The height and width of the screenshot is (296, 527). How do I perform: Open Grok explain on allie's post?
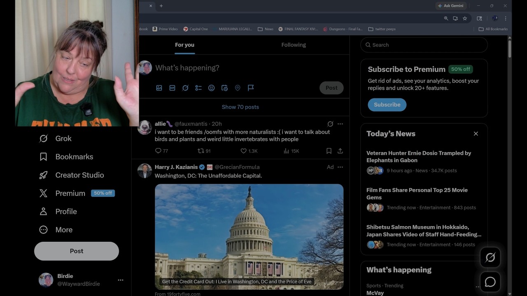click(330, 124)
